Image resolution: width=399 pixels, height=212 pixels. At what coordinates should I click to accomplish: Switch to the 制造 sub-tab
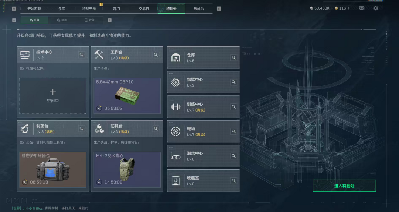[62, 20]
